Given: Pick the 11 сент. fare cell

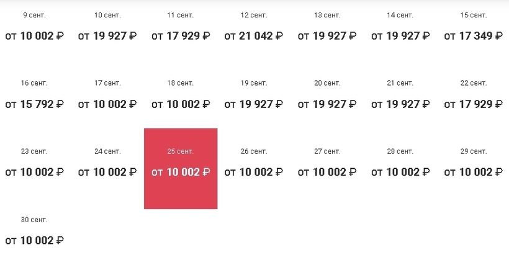Looking at the screenshot, I should (181, 28).
